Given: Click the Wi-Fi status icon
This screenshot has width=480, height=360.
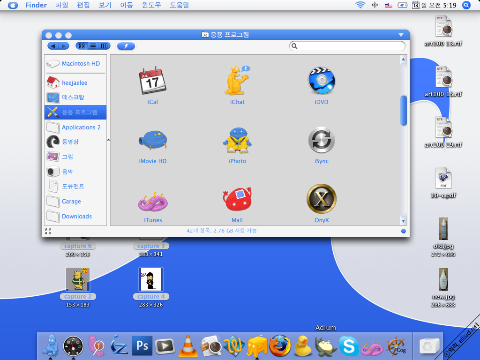Looking at the screenshot, I should (360, 5).
